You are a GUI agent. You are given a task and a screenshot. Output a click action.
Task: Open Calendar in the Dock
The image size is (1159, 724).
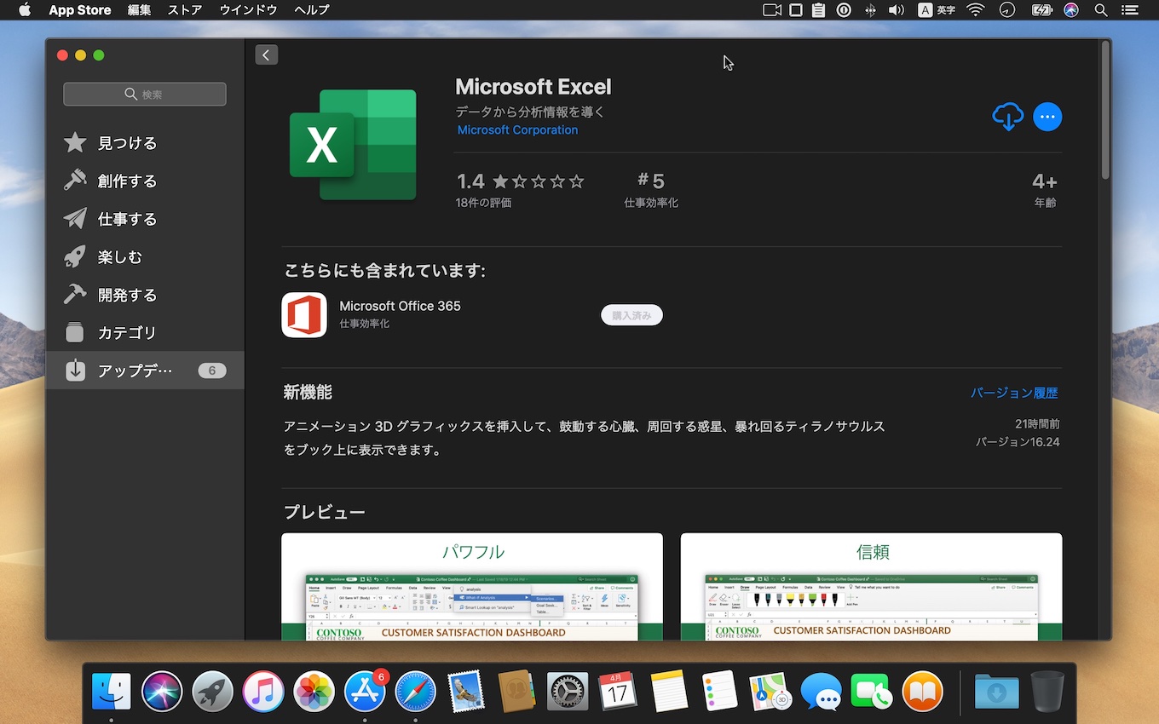(x=618, y=691)
